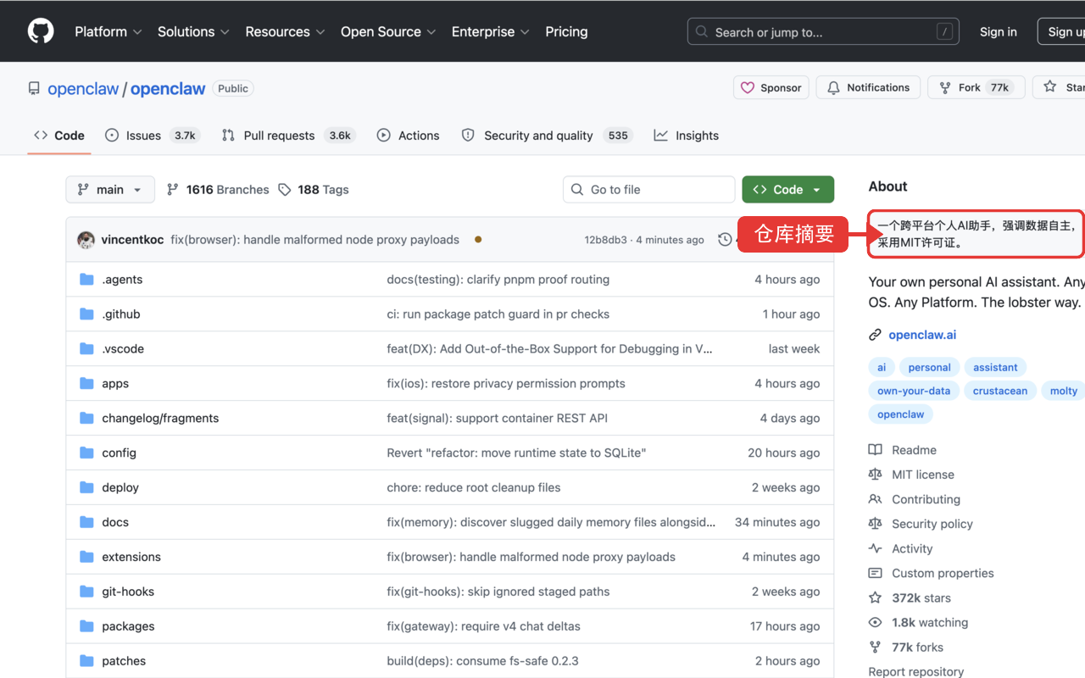
Task: Open the green Code dropdown button
Action: tap(787, 190)
